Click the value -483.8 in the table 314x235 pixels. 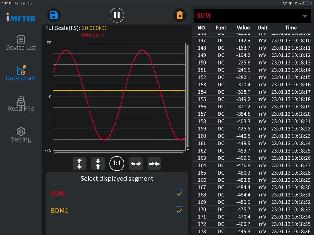[243, 180]
